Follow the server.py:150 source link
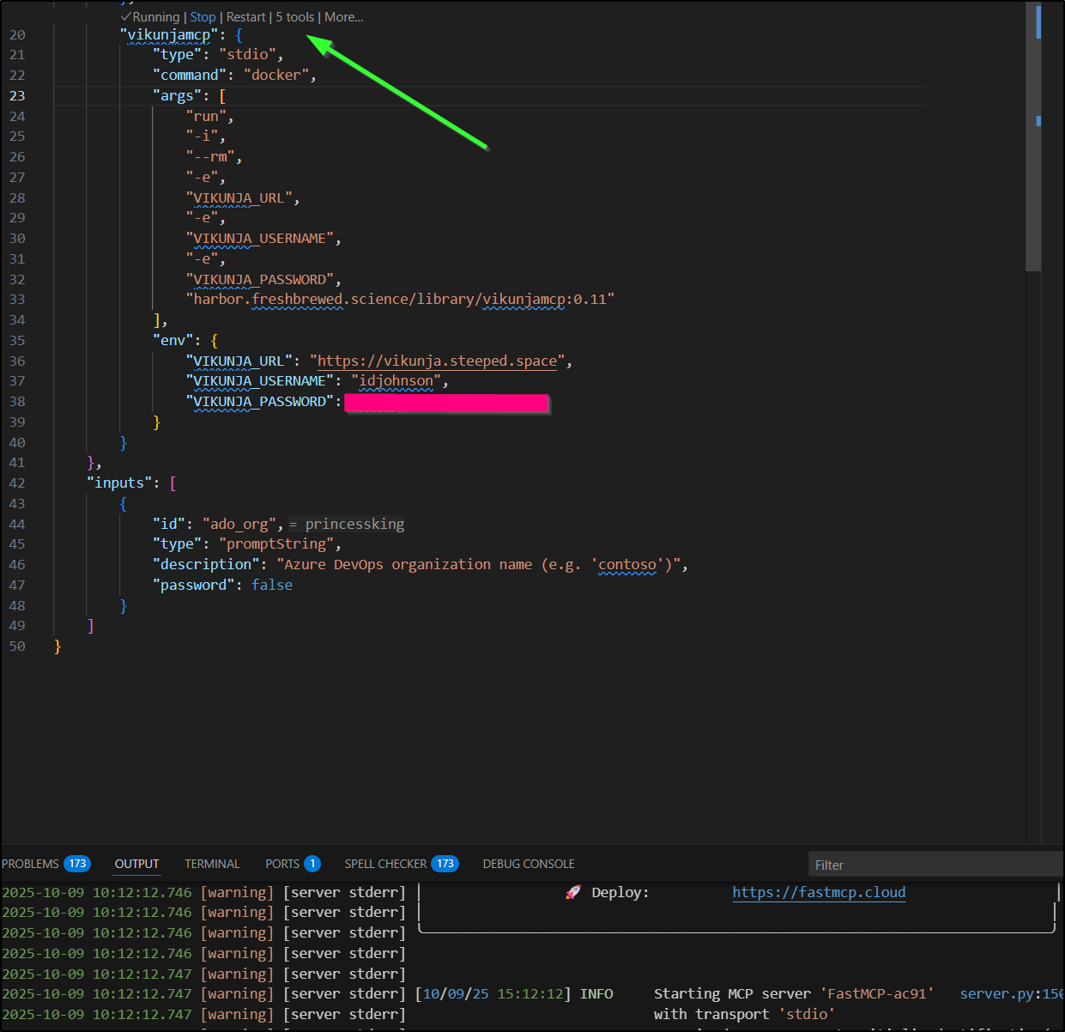Image resolution: width=1065 pixels, height=1032 pixels. (1010, 993)
